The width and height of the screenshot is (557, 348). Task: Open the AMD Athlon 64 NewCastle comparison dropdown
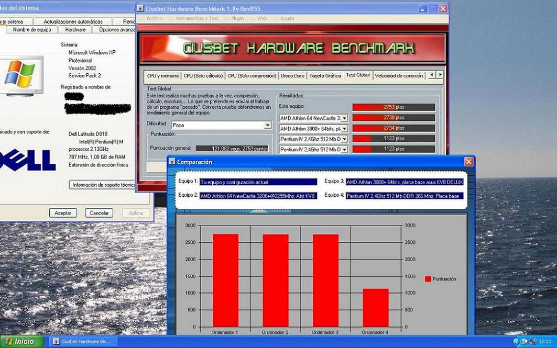[x=344, y=118]
